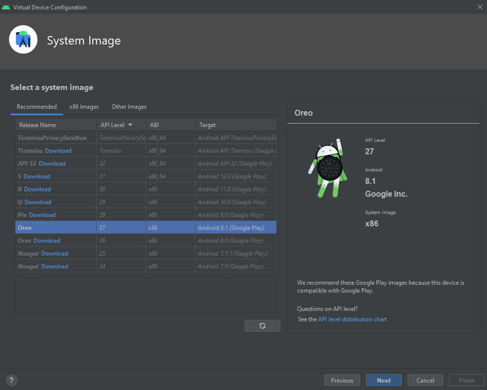Viewport: 487px width, 390px height.
Task: Select the highlighted Oreo row name
Action: pos(25,228)
